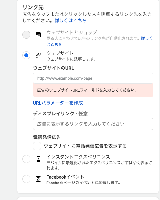Image resolution: width=160 pixels, height=200 pixels.
Task: Select the ウェブサイト radio button
Action: 26,55
